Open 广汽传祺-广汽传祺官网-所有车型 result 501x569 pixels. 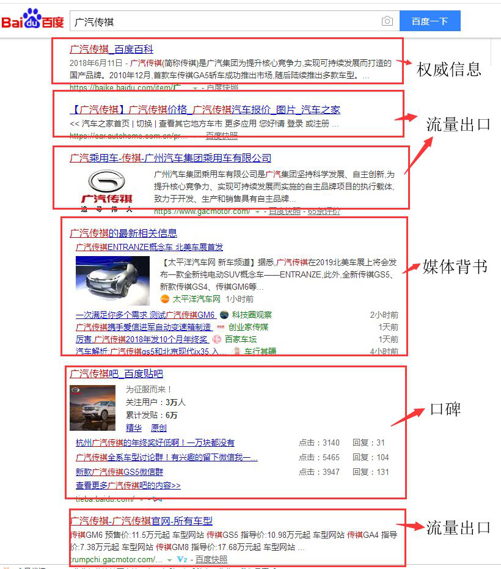(141, 521)
